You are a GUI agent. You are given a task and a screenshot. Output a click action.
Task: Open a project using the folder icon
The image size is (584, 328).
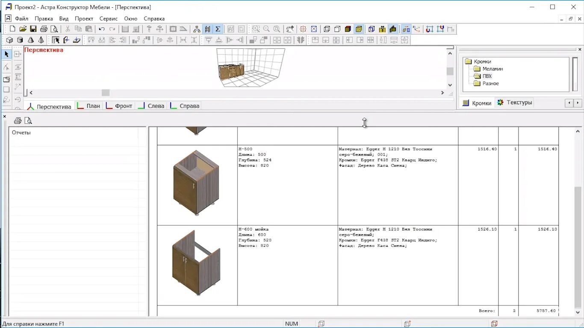[x=23, y=29]
